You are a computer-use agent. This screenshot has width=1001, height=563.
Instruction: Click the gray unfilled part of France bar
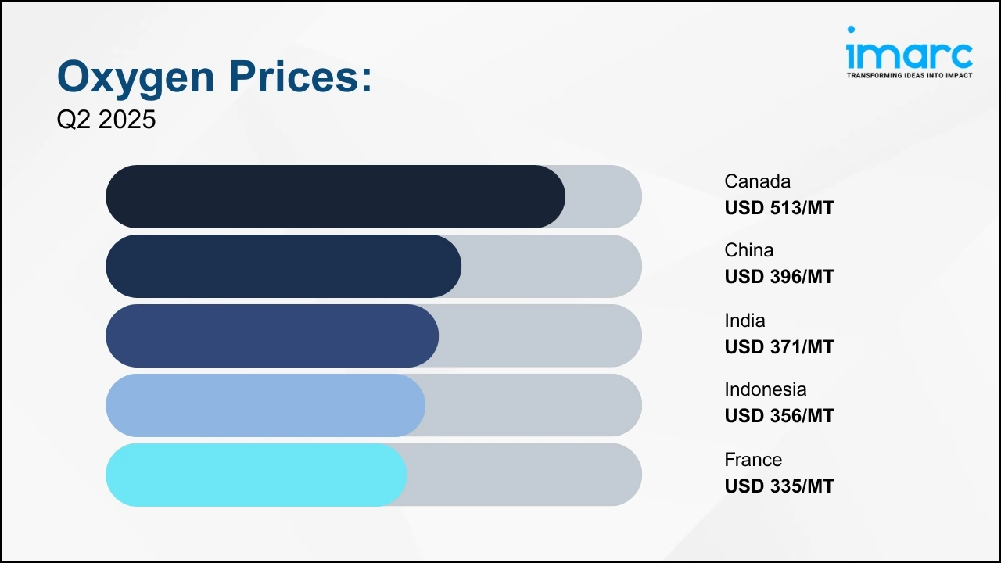coord(526,475)
